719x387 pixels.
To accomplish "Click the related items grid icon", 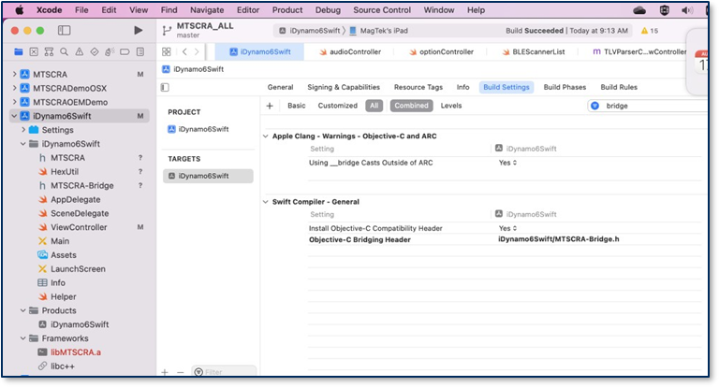I will [x=167, y=51].
